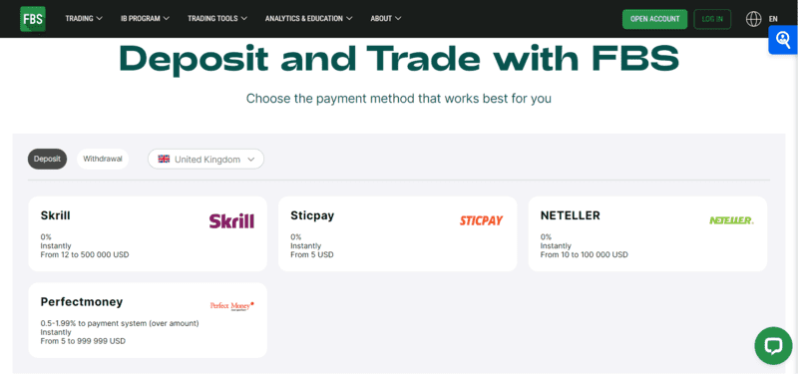The image size is (798, 374).
Task: Open the United Kingdom country dropdown
Action: coord(205,160)
